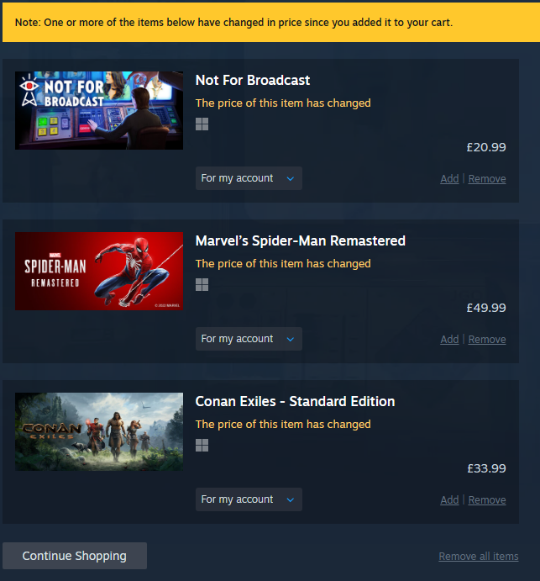Viewport: 540px width, 581px height.
Task: Open Conan Exiles capsule image
Action: coord(99,431)
